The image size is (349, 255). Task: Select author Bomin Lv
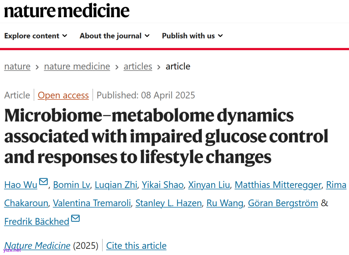click(x=72, y=185)
